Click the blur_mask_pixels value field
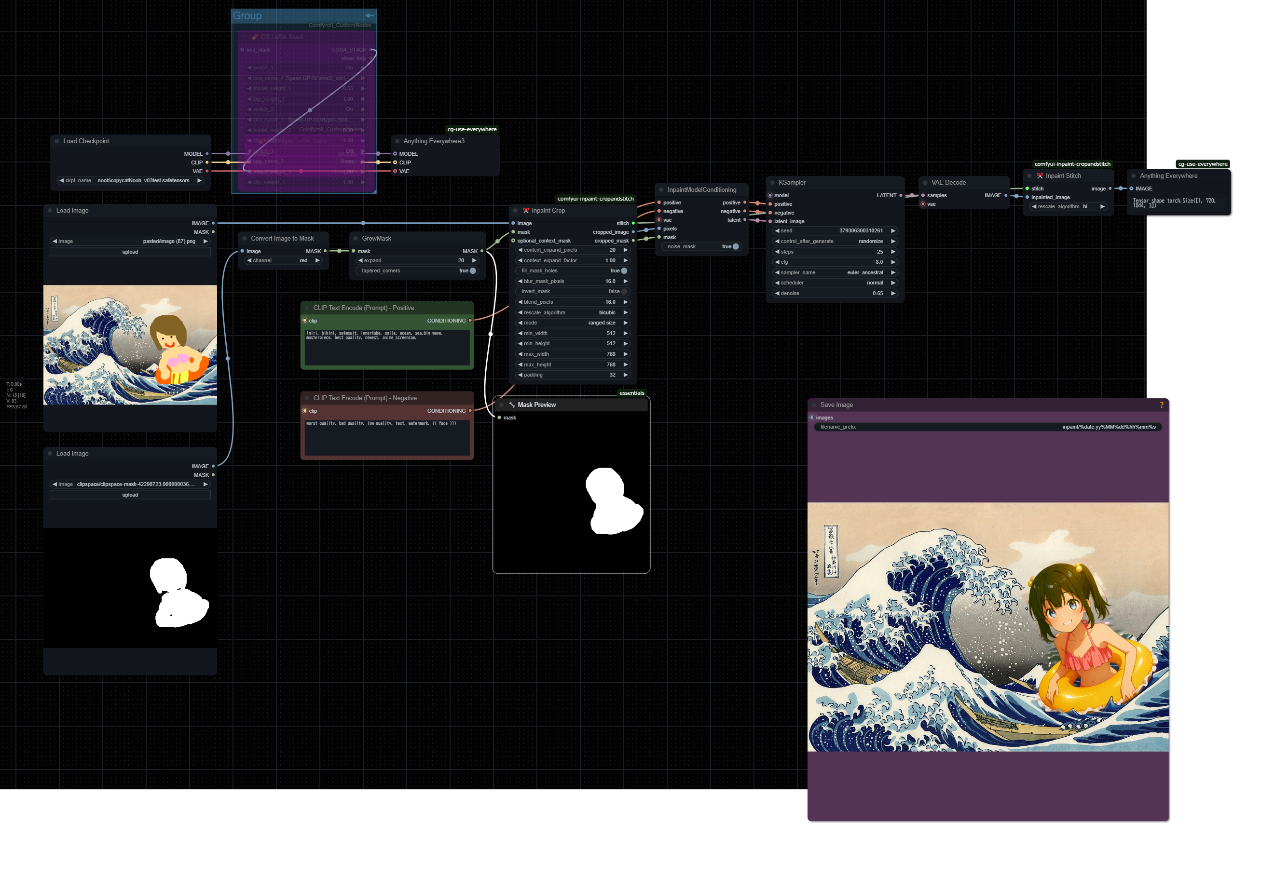 [x=573, y=282]
